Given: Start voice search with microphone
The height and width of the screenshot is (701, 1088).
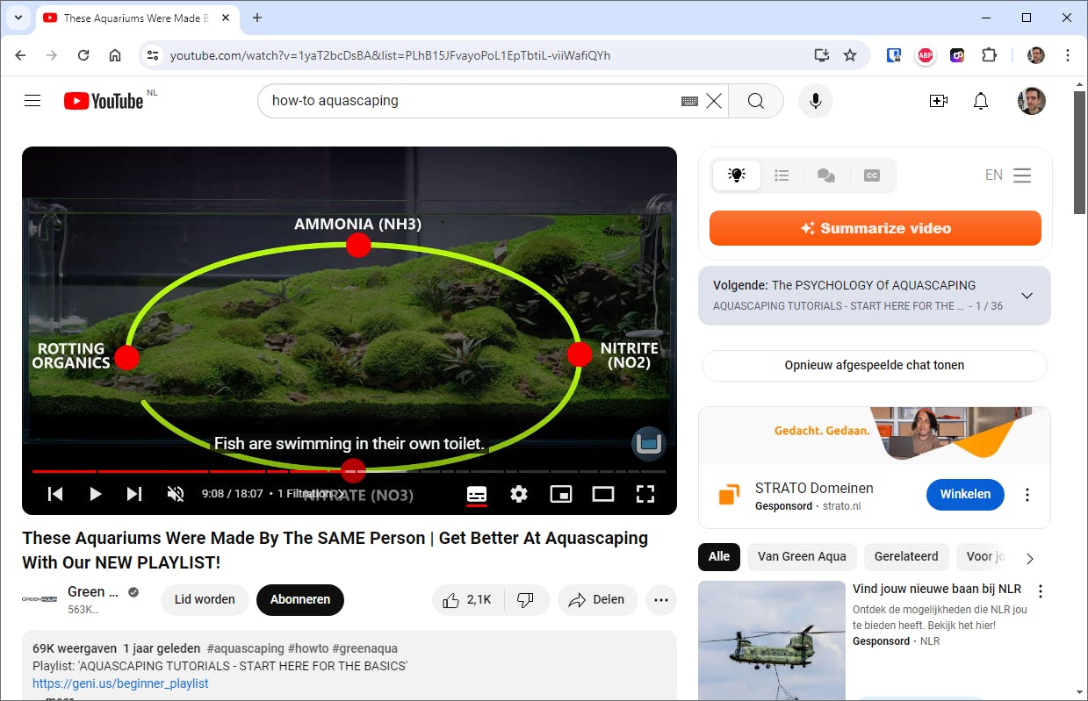Looking at the screenshot, I should coord(816,101).
